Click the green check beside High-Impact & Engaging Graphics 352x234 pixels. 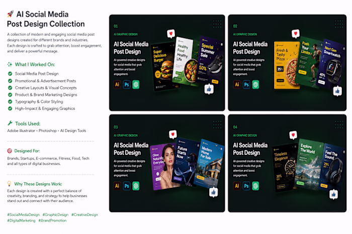(10, 109)
